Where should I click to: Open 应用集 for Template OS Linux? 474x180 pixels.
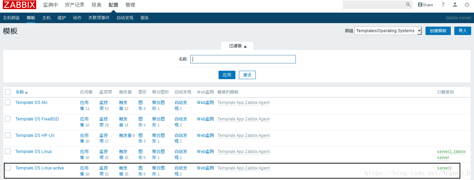[x=84, y=154]
